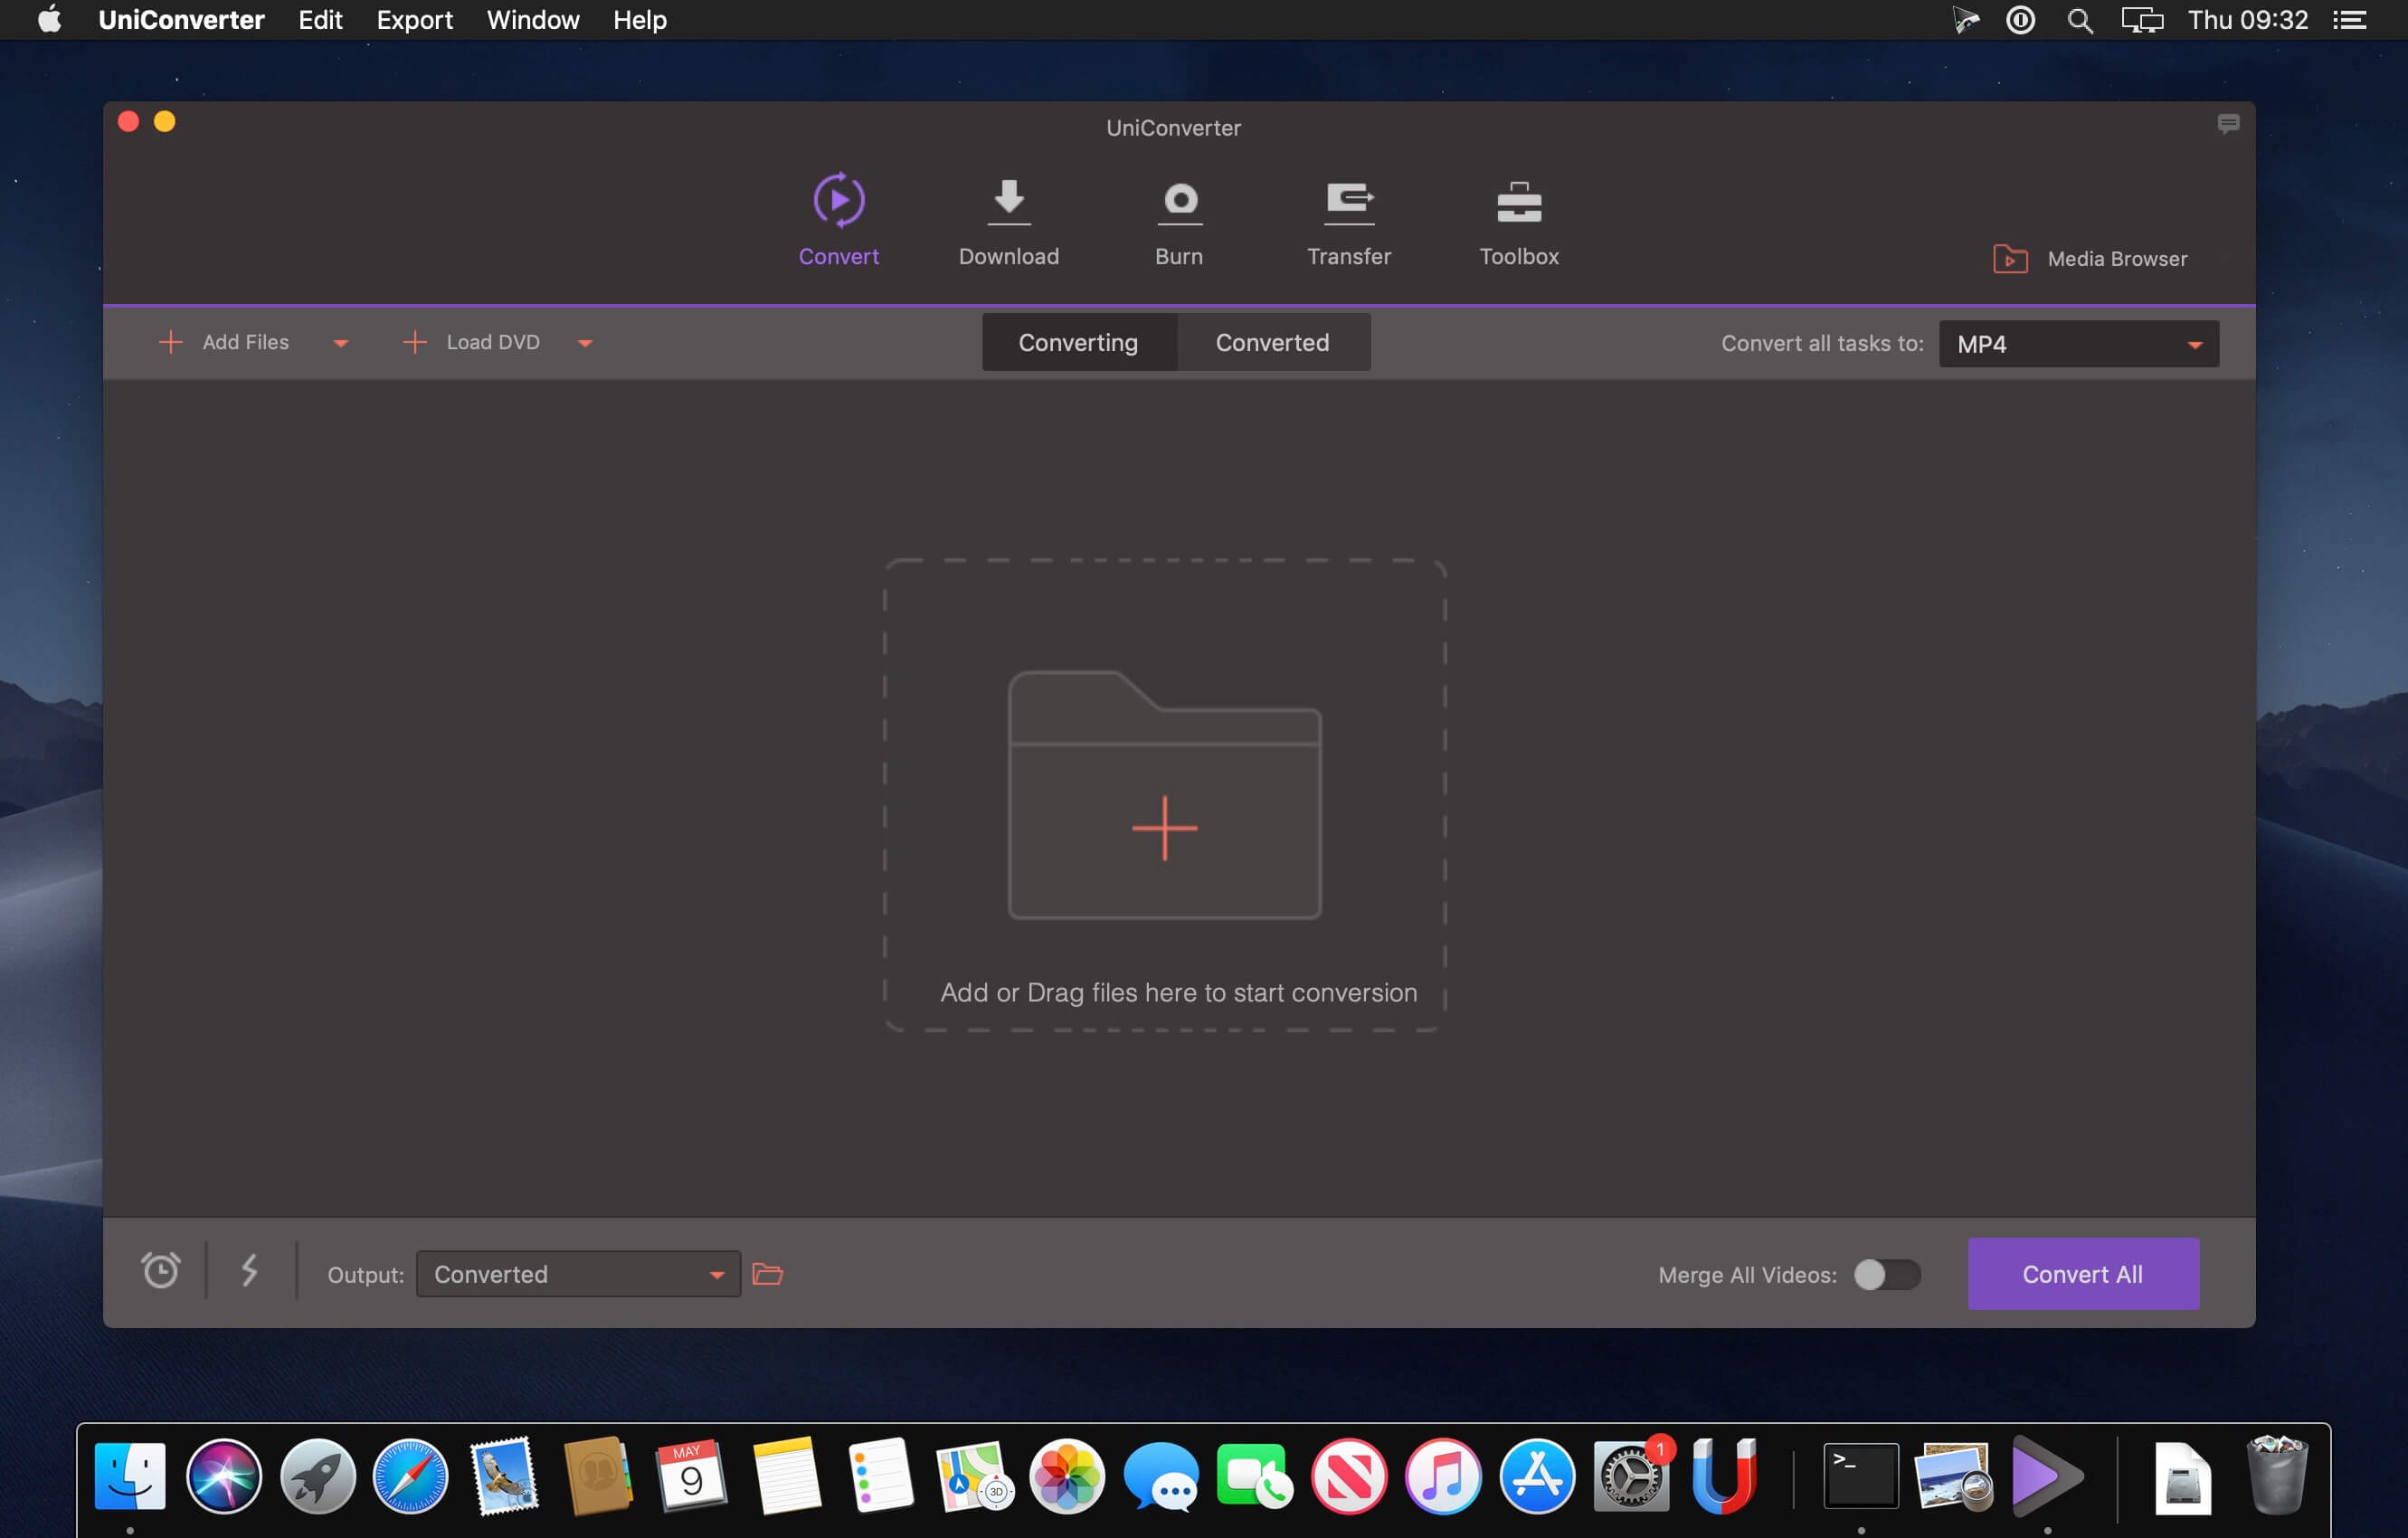
Task: Switch to the Converted tab
Action: (1272, 343)
